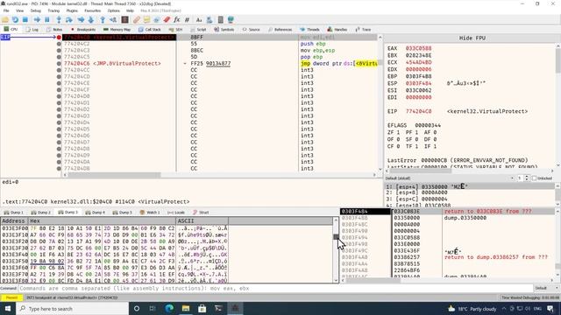Disable the red breakpoint at kernel32.VirtualProtect
This screenshot has height=315, width=561.
click(59, 37)
